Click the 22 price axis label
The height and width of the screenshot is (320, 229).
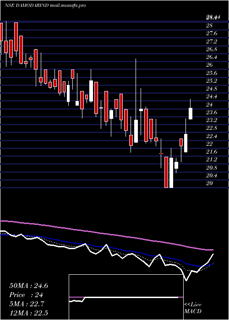coord(210,144)
